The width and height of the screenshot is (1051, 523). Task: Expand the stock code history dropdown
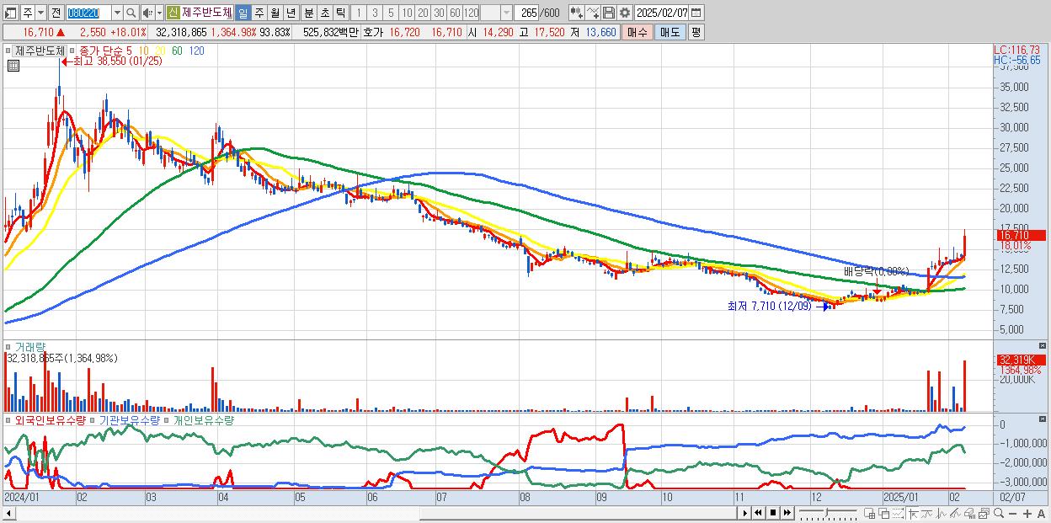point(117,13)
